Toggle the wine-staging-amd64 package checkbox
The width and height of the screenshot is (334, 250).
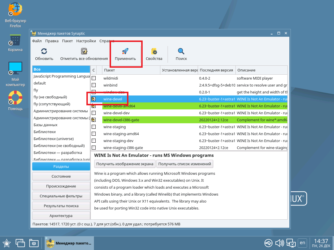click(94, 134)
